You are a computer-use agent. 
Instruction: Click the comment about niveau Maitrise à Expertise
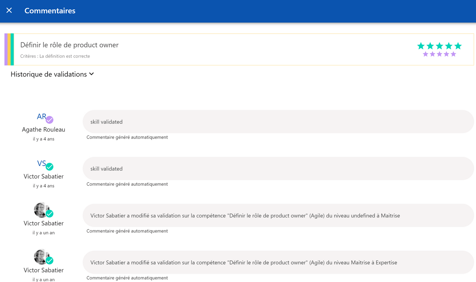click(278, 262)
